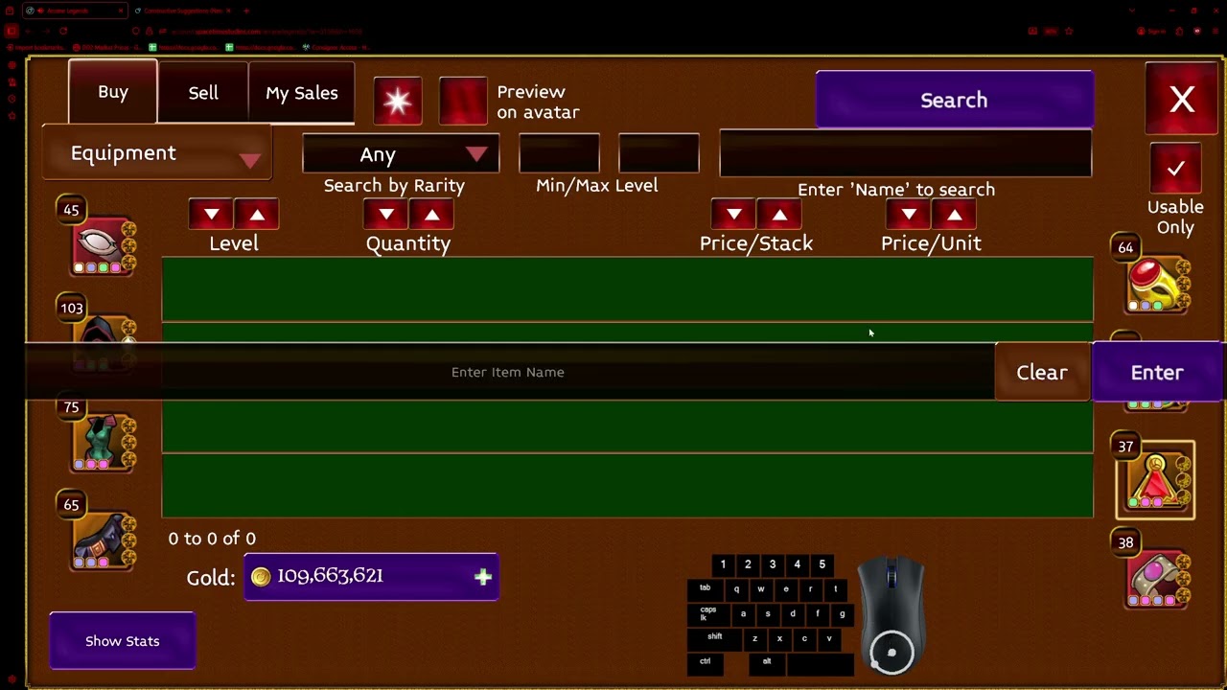Click the caps lk key on overlay
Viewport: 1227px width, 690px height.
pyautogui.click(x=708, y=613)
